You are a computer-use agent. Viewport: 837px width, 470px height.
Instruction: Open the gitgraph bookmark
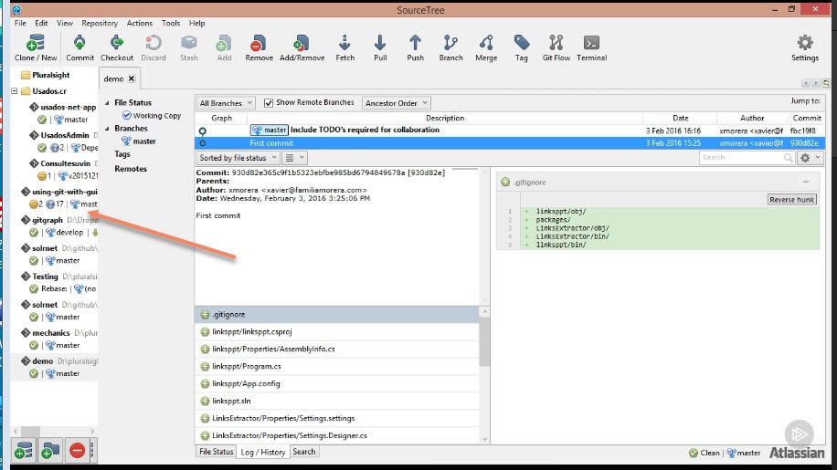pyautogui.click(x=47, y=220)
